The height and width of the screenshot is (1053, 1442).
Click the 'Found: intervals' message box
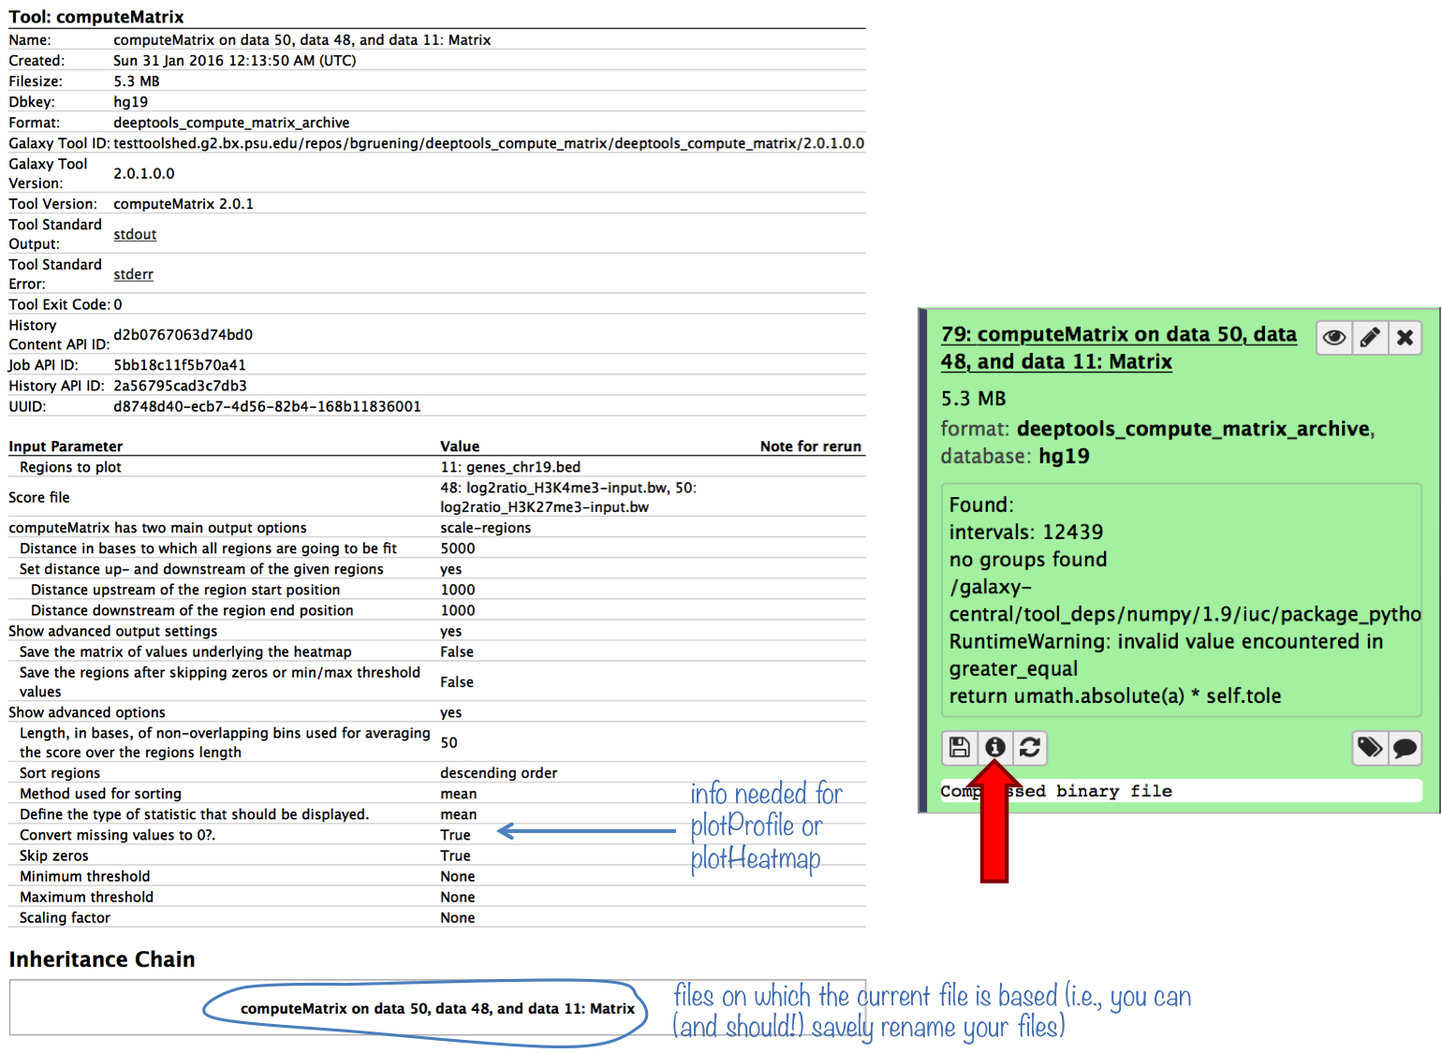click(x=1180, y=599)
